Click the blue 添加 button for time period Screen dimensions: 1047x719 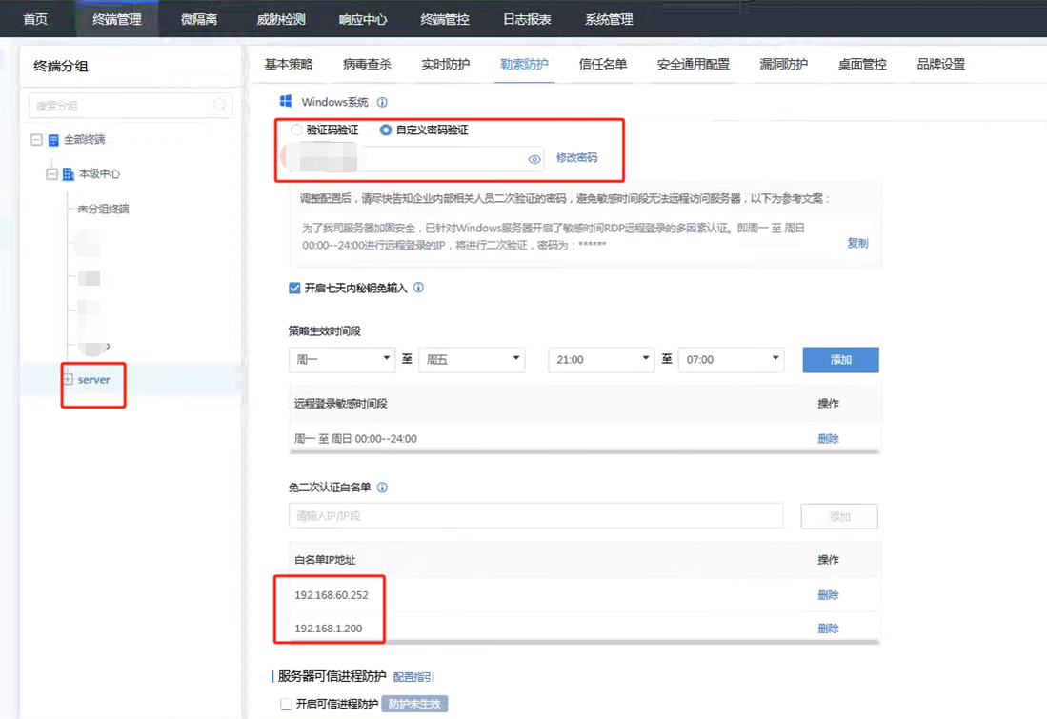(840, 359)
